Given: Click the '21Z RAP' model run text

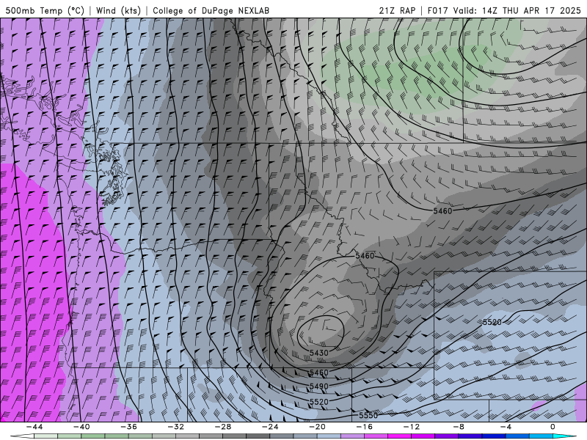Looking at the screenshot, I should [397, 10].
